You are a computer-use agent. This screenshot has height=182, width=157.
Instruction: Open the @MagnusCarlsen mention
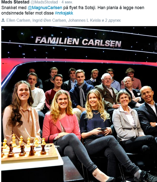(45, 8)
